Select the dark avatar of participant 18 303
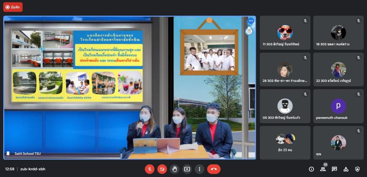The width and height of the screenshot is (367, 177). tap(338, 33)
